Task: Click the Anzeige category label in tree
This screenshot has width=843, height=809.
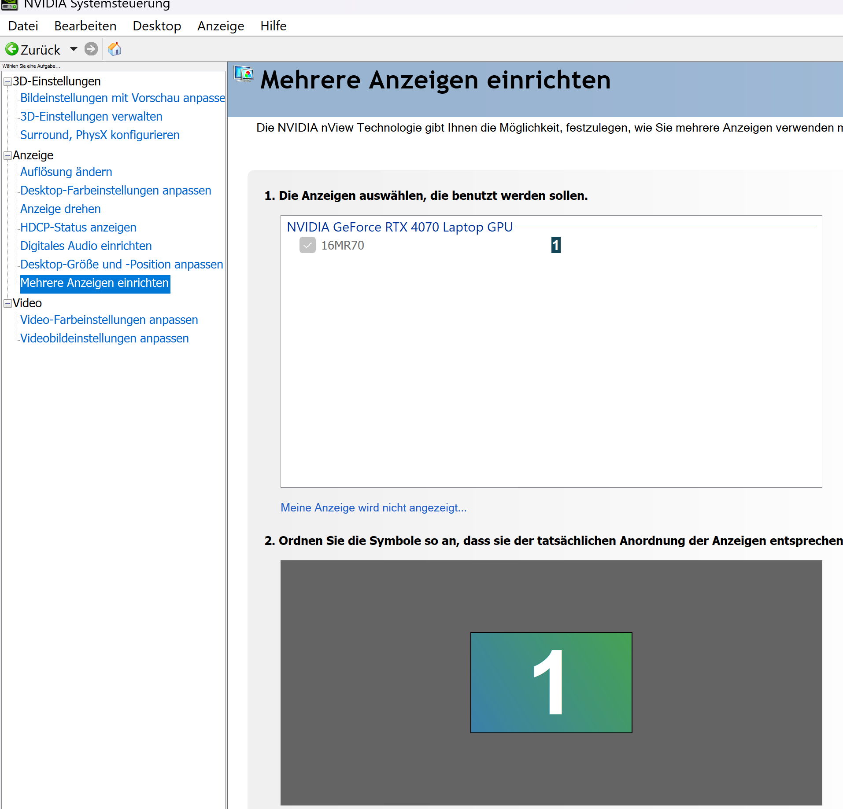Action: click(x=33, y=155)
